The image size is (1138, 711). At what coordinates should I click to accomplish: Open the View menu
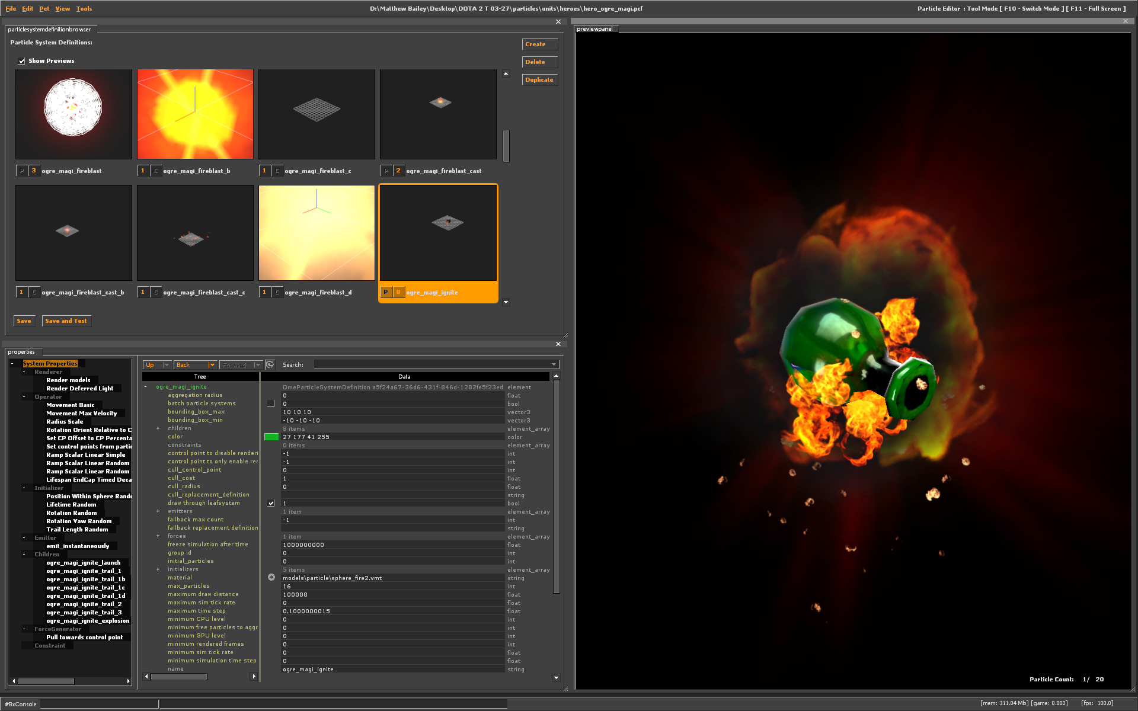(x=63, y=9)
